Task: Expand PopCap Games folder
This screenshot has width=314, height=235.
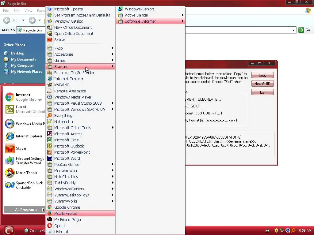Action: pyautogui.click(x=81, y=164)
